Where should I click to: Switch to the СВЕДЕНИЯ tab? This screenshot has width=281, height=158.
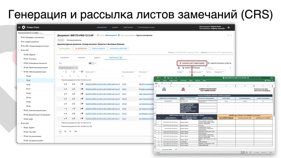[65, 58]
